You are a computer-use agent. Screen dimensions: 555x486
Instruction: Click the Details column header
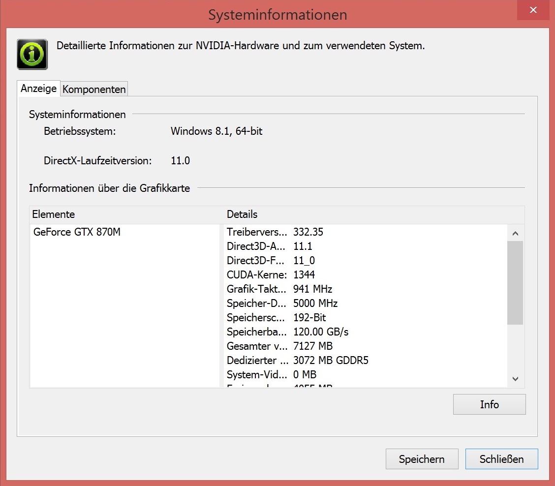point(242,214)
